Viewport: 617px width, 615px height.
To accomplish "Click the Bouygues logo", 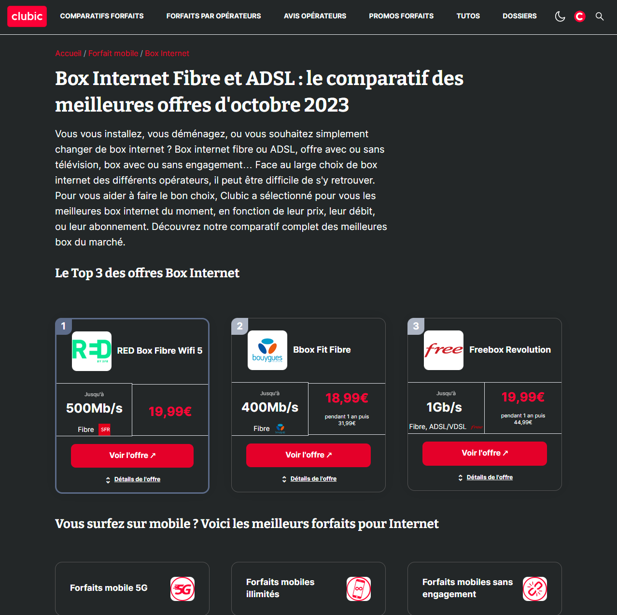I will click(x=267, y=350).
